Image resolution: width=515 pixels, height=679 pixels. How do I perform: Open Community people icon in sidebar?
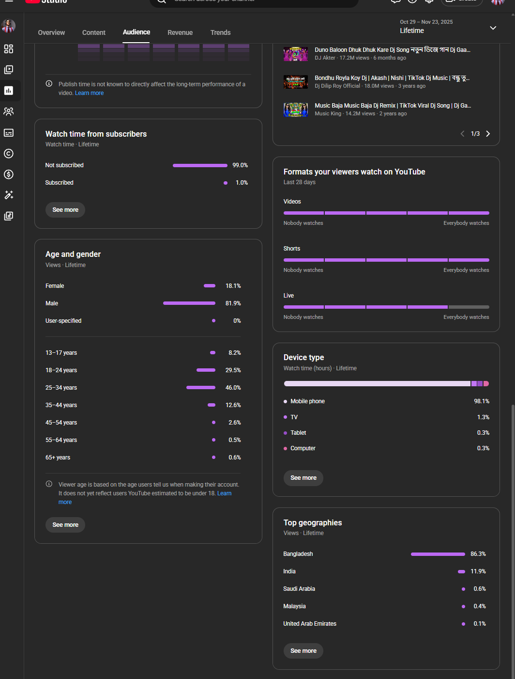[x=9, y=111]
